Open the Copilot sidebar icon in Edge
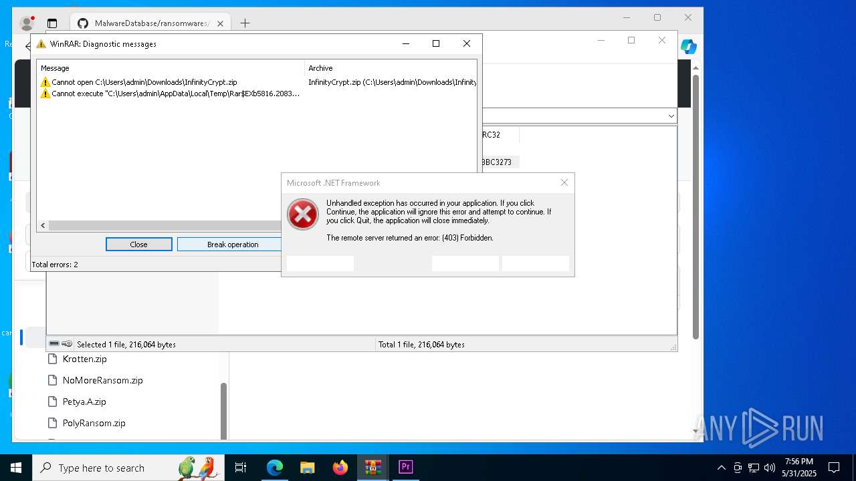 pyautogui.click(x=689, y=47)
